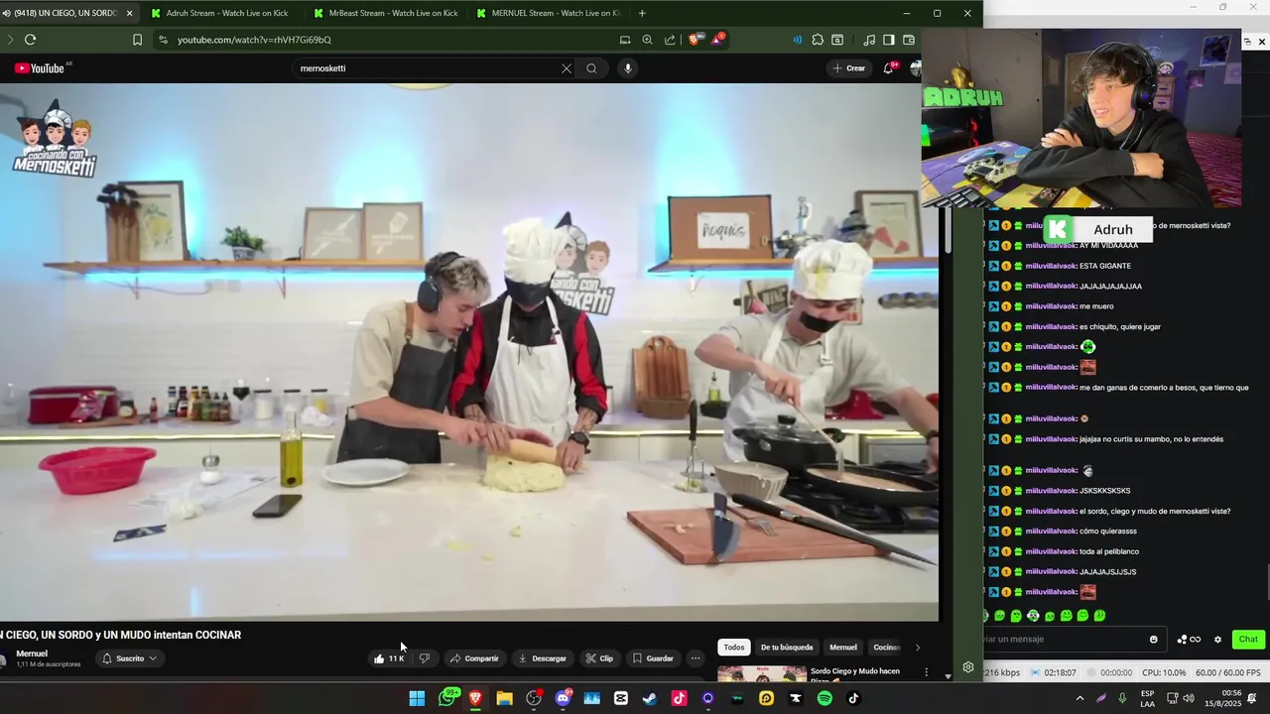Share this page from address bar

(670, 40)
